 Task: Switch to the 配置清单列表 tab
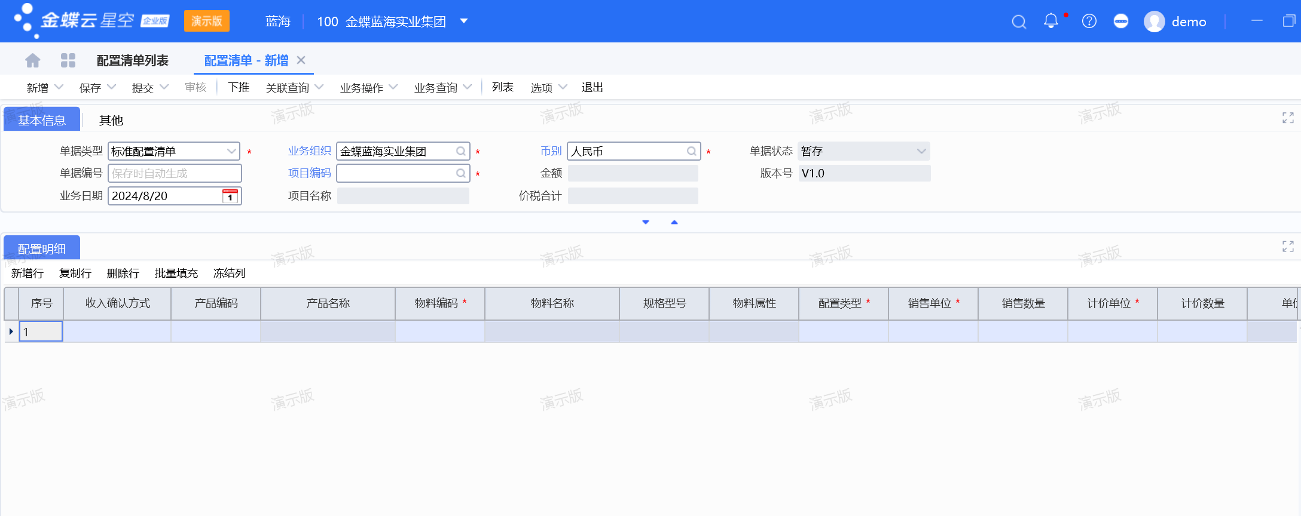click(133, 60)
